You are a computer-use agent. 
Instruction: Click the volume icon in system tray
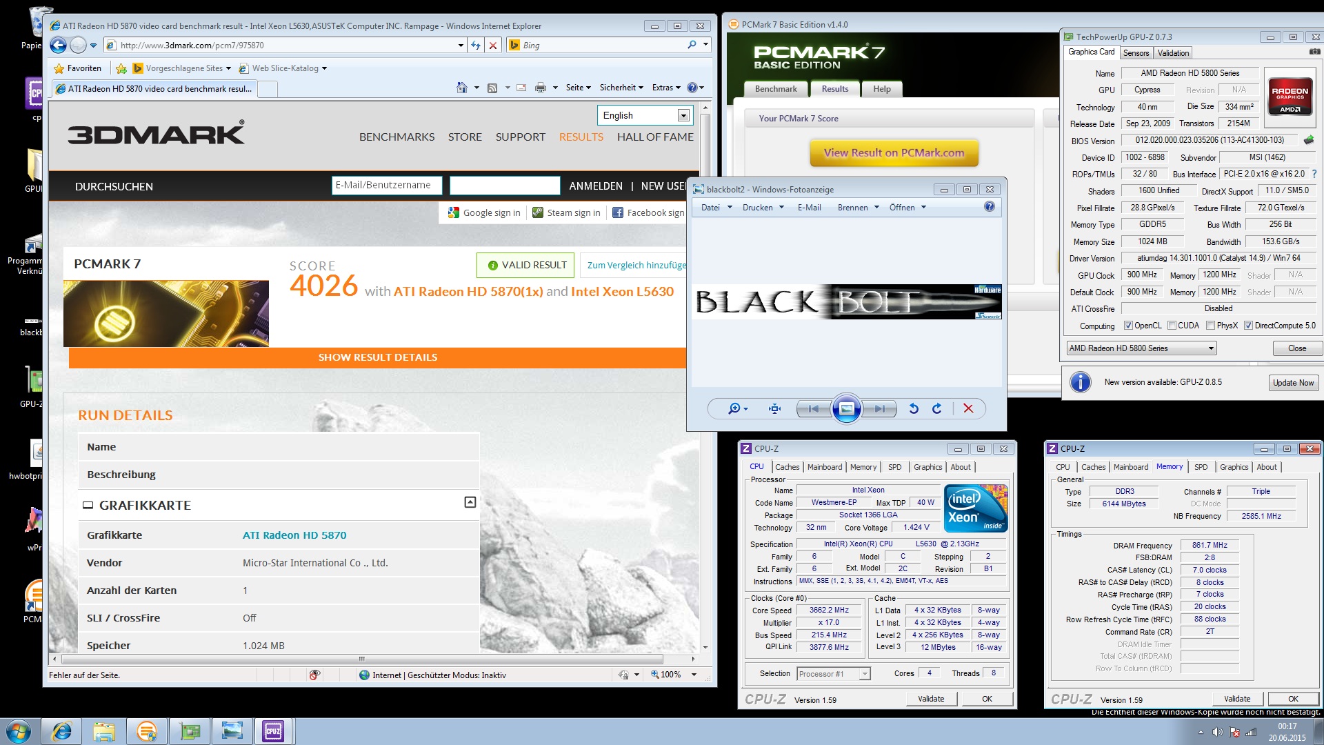click(1217, 732)
